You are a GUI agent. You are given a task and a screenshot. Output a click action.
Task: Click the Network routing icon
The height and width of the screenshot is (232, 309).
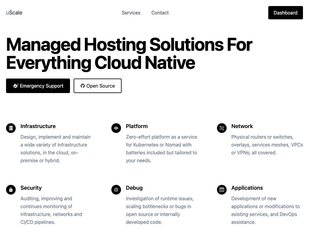pos(222,128)
